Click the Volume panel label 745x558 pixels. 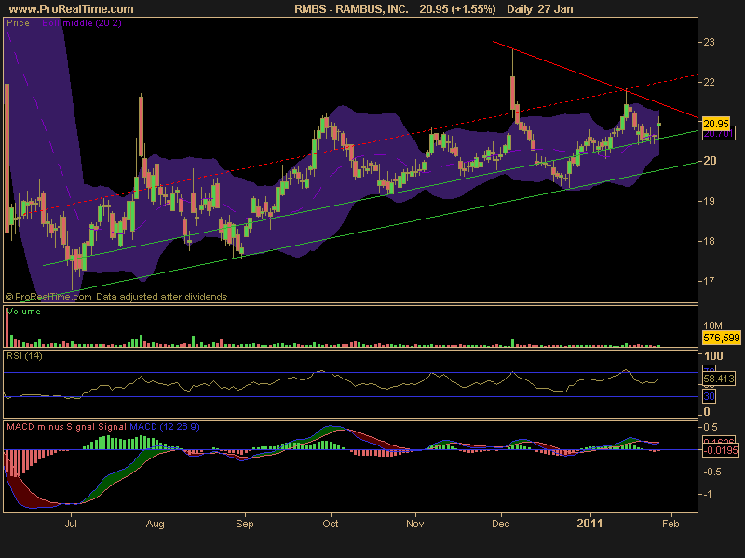coord(24,312)
